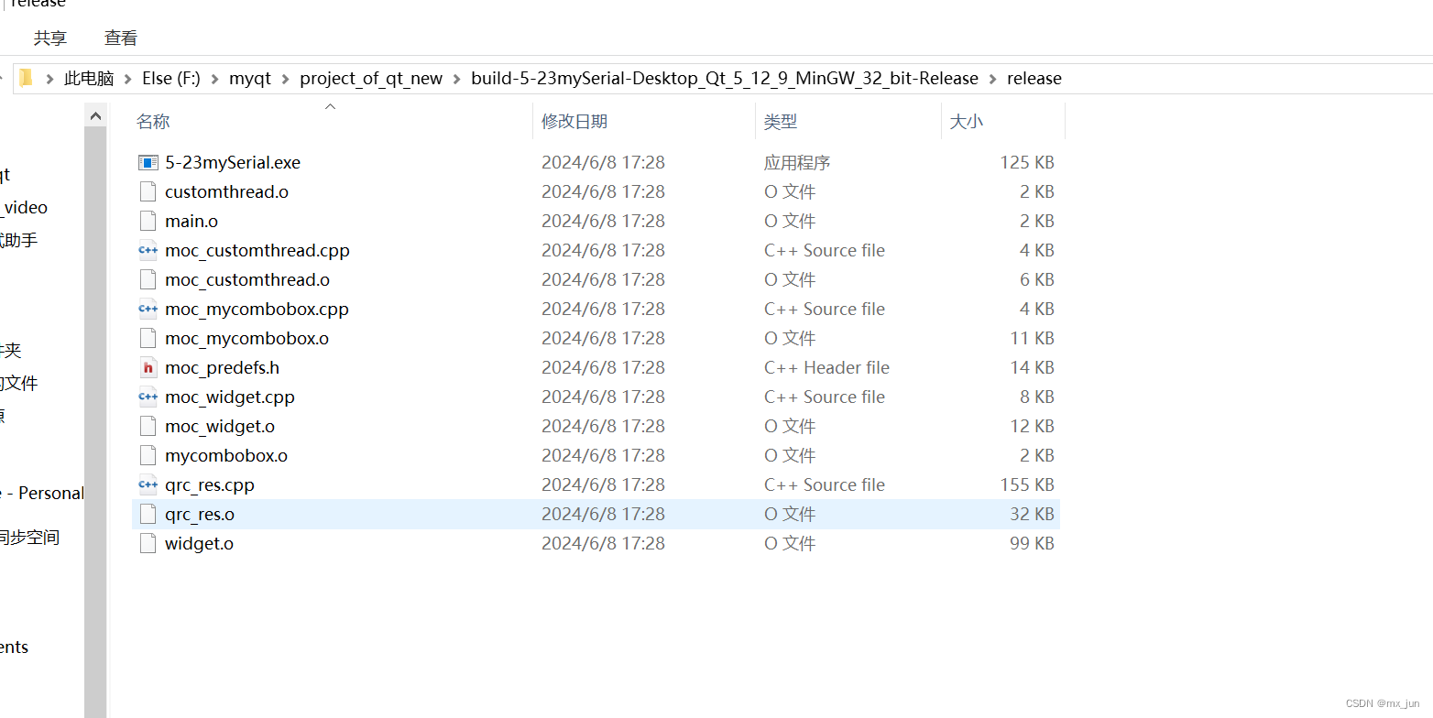Select file name 5-23mySerial.exe
Screen dimensions: 1433x718
[233, 162]
